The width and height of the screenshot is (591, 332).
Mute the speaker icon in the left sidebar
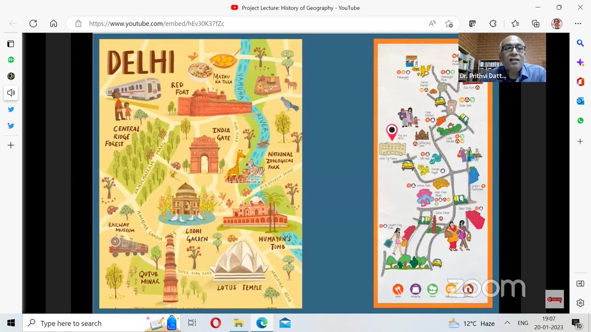[11, 92]
